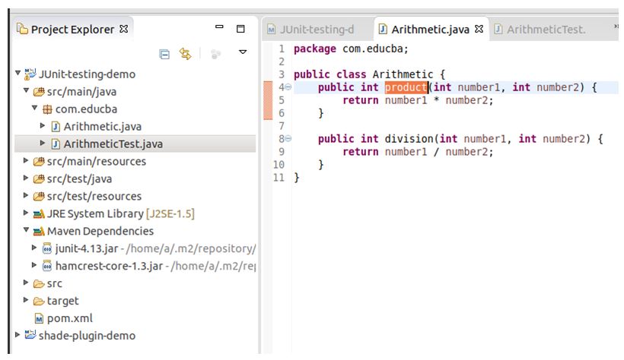Click the com.educba package icon
The image size is (624, 360).
point(47,109)
